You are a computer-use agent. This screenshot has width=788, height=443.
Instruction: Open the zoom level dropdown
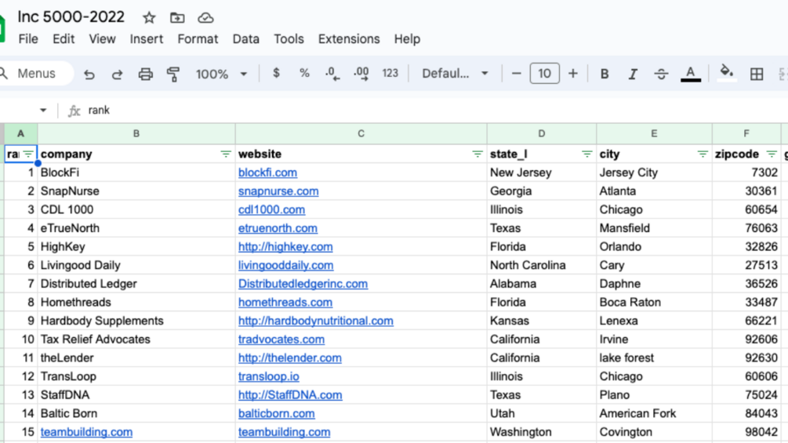point(221,74)
